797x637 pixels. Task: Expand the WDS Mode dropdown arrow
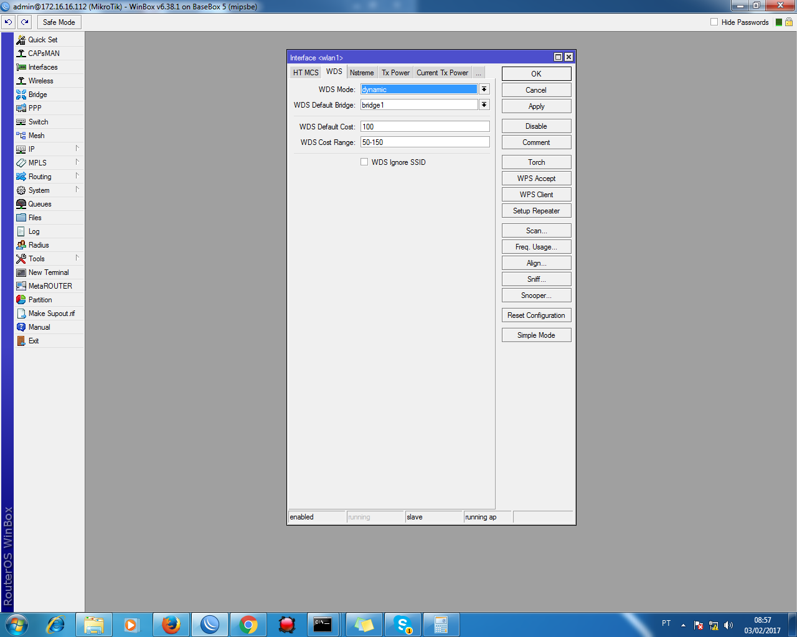coord(484,90)
